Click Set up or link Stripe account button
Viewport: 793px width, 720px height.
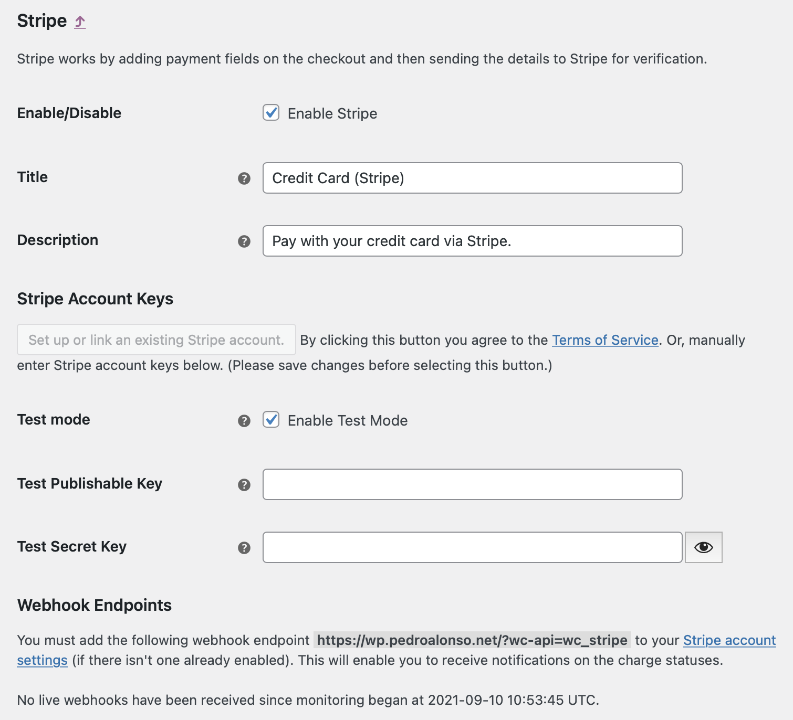coord(156,340)
